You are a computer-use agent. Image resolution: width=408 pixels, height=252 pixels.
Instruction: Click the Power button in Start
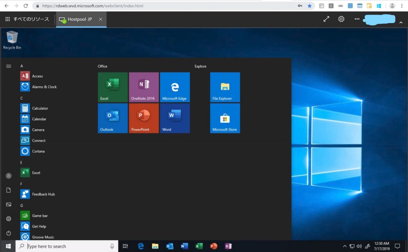(9, 233)
